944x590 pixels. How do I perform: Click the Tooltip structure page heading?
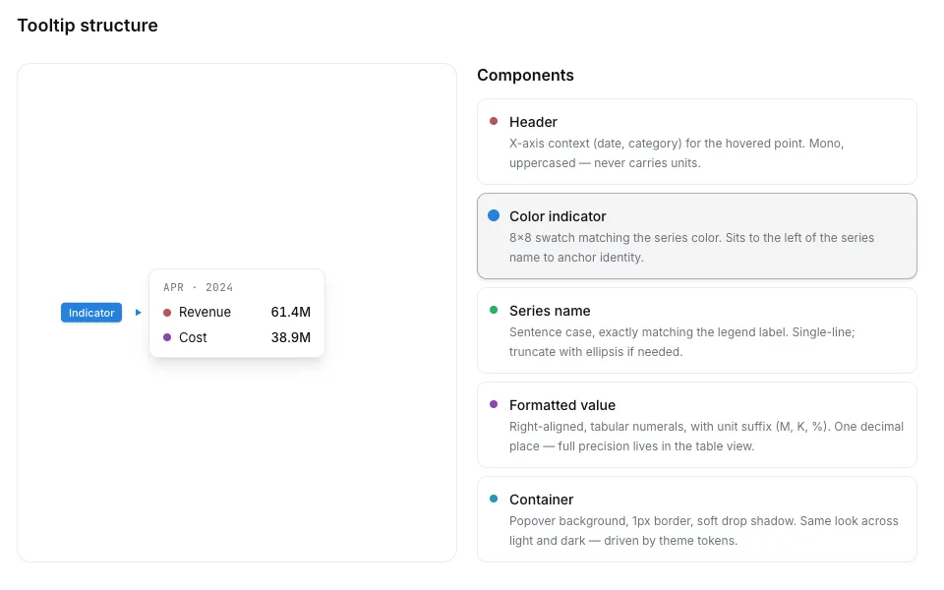pyautogui.click(x=88, y=26)
